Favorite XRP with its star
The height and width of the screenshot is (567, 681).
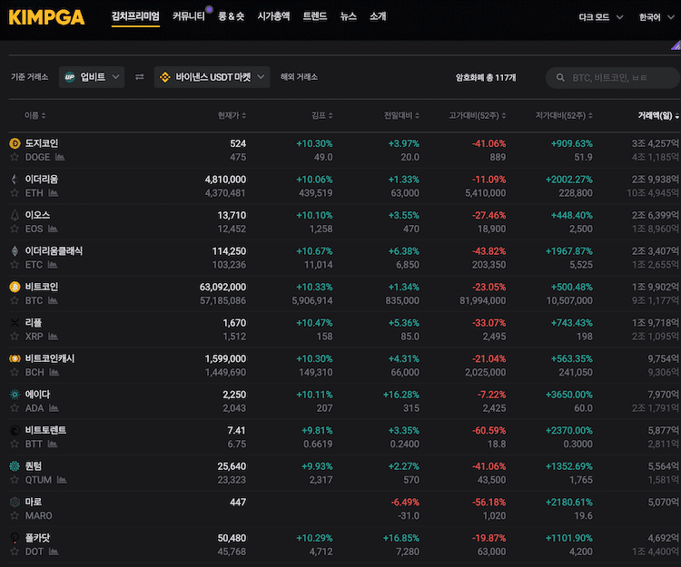15,337
